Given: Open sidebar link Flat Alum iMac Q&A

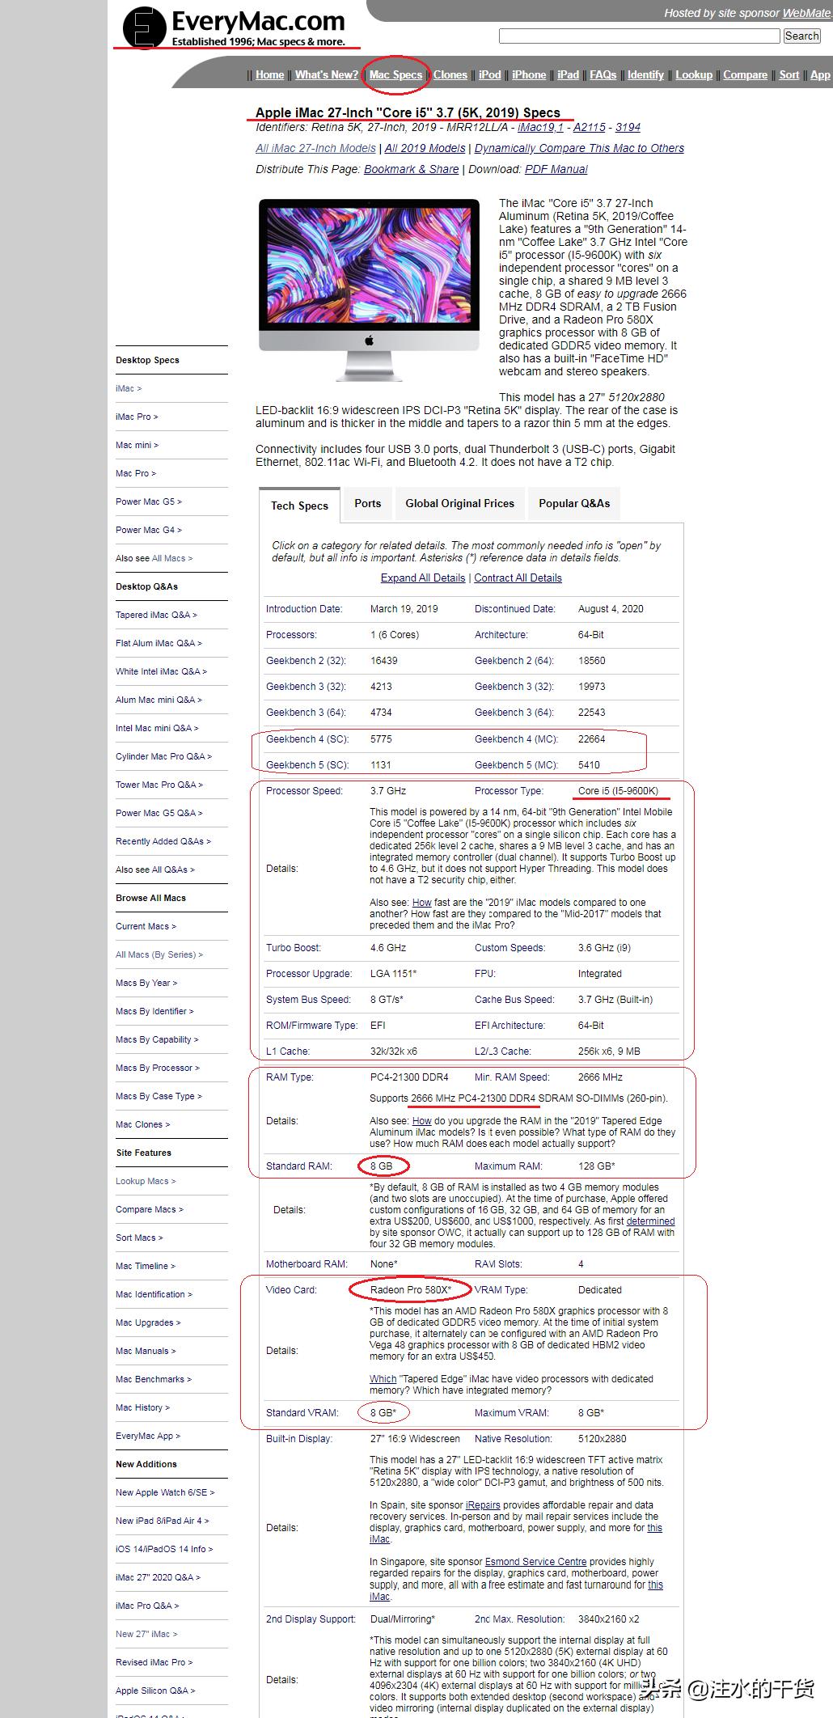Looking at the screenshot, I should point(159,643).
